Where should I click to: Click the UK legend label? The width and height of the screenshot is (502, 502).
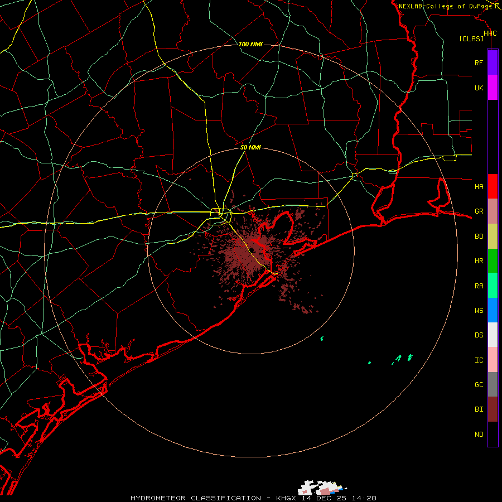[x=479, y=88]
